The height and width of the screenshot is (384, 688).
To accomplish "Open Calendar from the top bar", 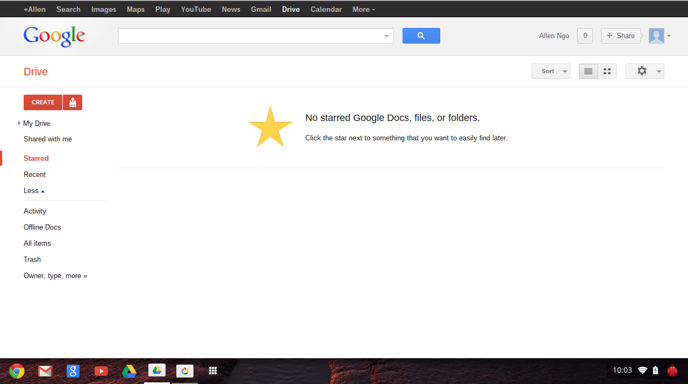I will pyautogui.click(x=326, y=10).
